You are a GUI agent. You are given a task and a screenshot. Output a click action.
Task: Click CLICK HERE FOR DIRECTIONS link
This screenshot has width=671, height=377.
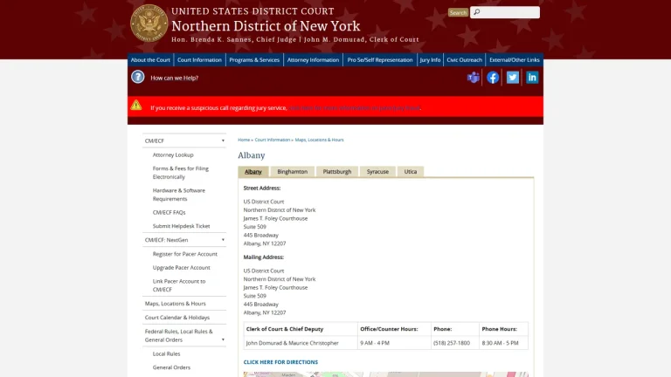[280, 362]
